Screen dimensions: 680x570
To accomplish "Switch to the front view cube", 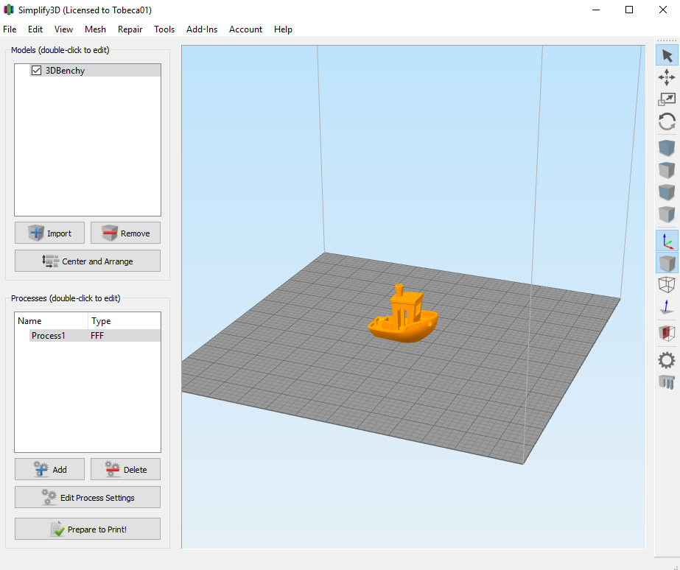I will (x=667, y=192).
